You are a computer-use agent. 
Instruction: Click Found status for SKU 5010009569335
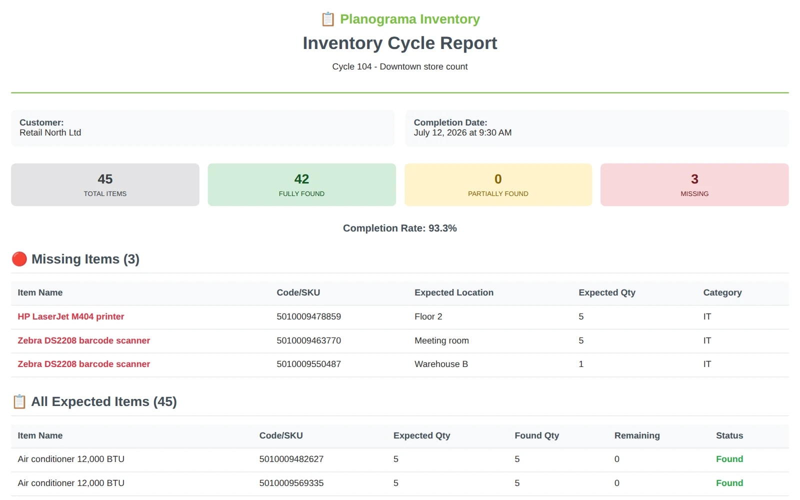click(x=729, y=483)
